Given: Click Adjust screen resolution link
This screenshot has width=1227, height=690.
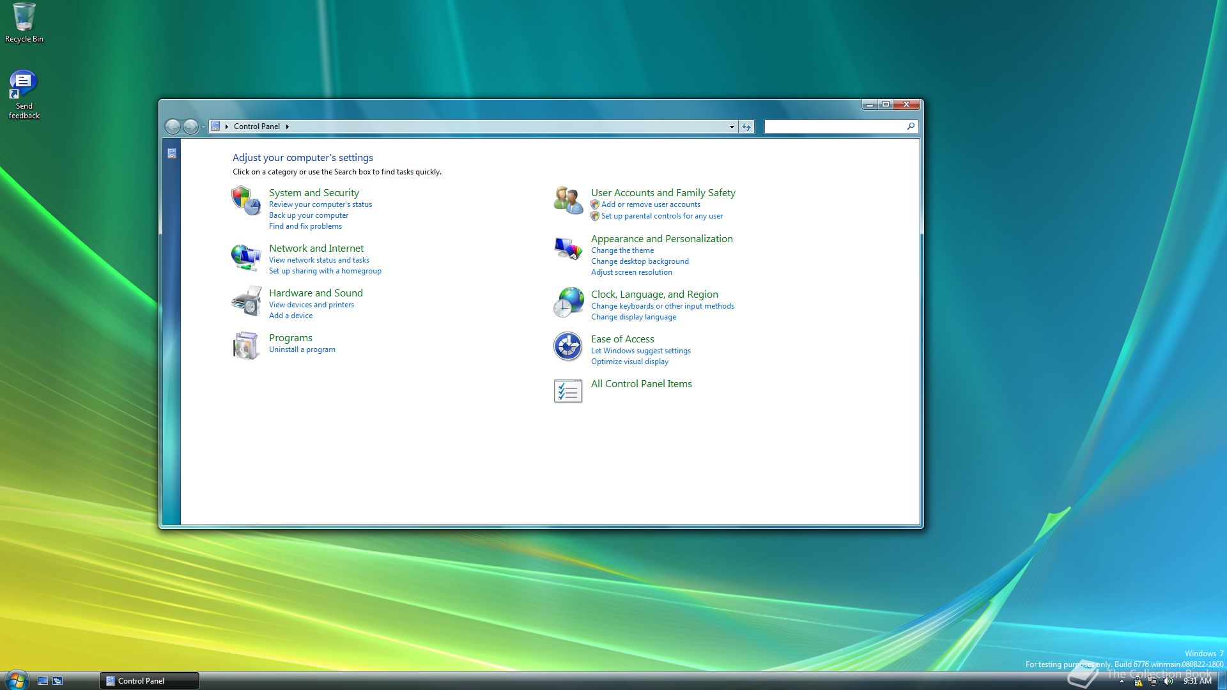Looking at the screenshot, I should [x=631, y=272].
